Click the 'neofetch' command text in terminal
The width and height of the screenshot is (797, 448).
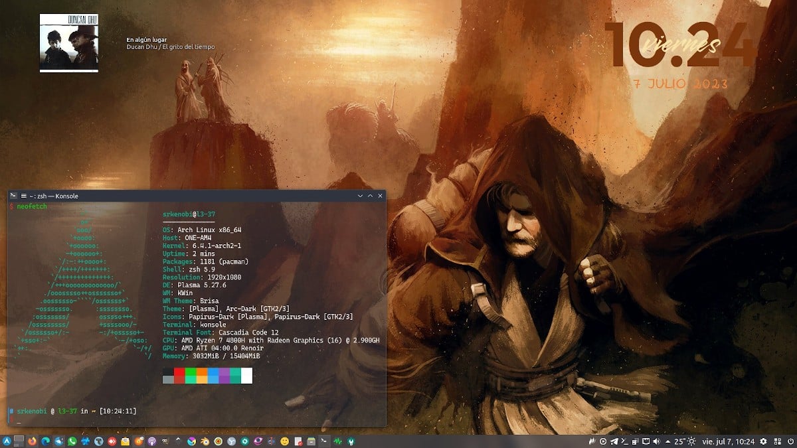pyautogui.click(x=32, y=206)
